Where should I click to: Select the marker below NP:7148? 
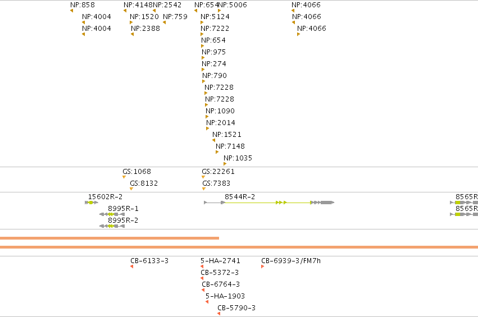pyautogui.click(x=217, y=152)
